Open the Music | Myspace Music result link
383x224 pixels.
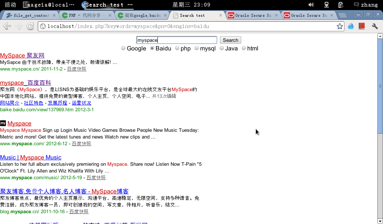click(31, 157)
